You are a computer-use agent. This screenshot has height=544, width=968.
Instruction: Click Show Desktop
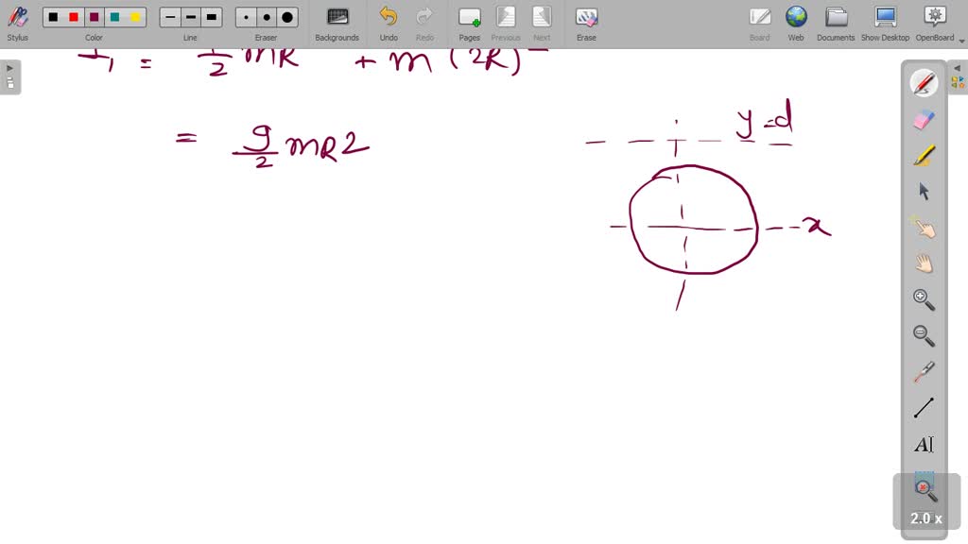click(885, 23)
